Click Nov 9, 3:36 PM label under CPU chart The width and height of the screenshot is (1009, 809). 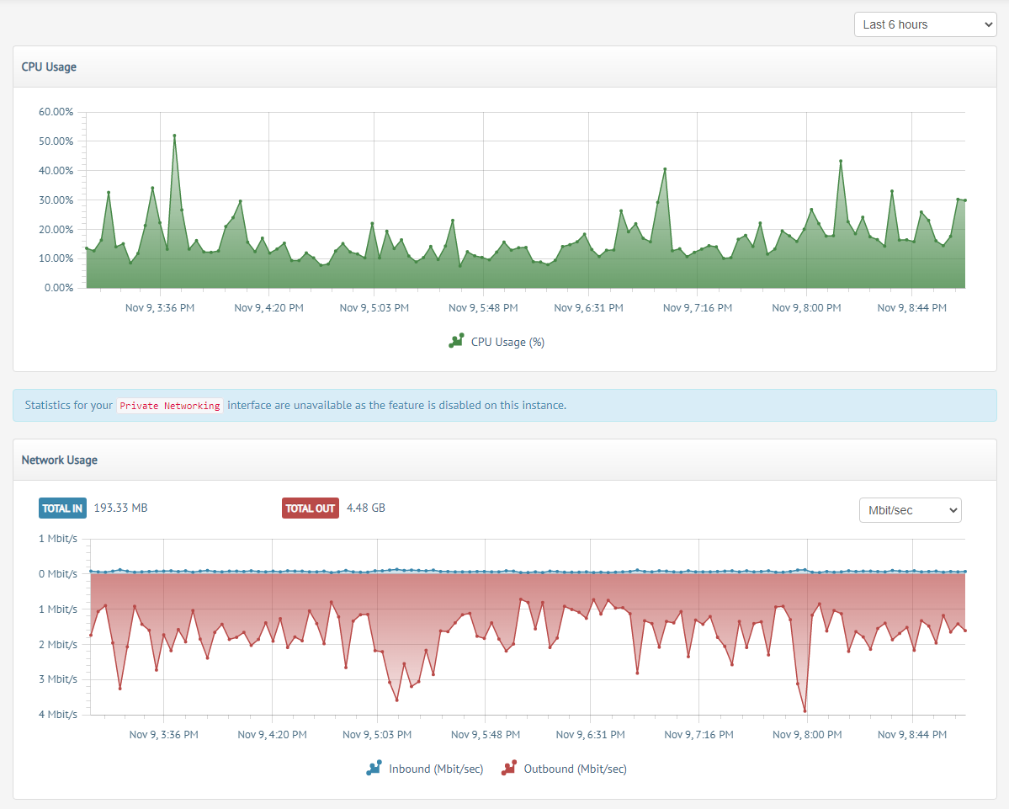[160, 308]
